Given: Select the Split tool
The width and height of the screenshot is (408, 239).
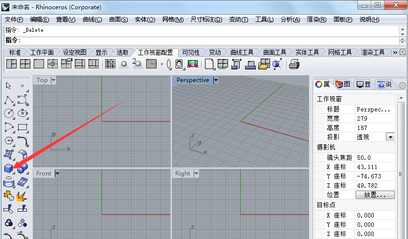Looking at the screenshot, I should [23, 209].
